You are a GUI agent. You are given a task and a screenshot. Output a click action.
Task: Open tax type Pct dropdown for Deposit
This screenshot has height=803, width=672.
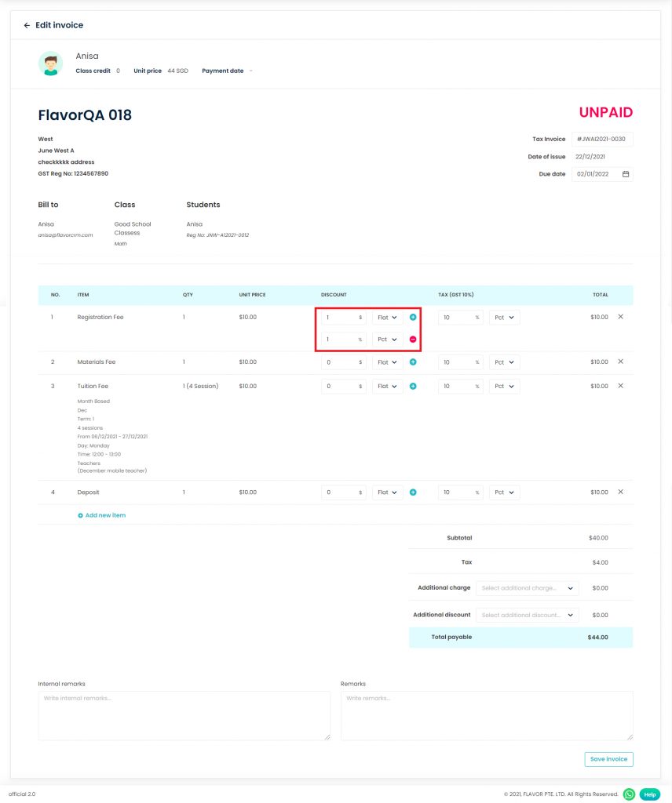point(504,492)
